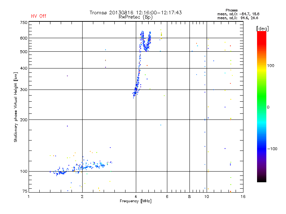
Task: Click the '2' frequency tick label
Action: [82, 197]
